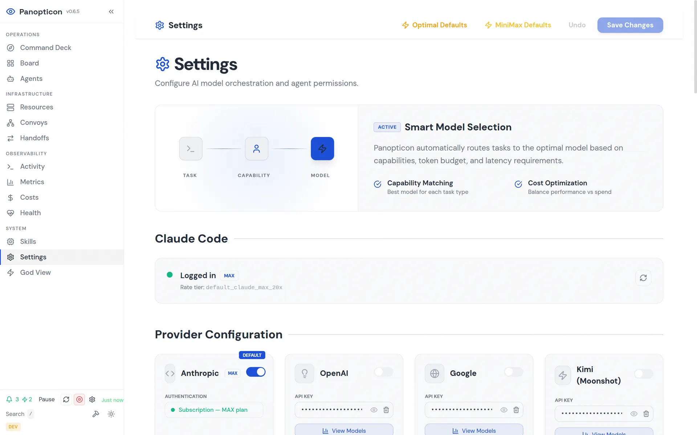This screenshot has width=697, height=435.
Task: Click the ACTIVE badge
Action: (387, 127)
